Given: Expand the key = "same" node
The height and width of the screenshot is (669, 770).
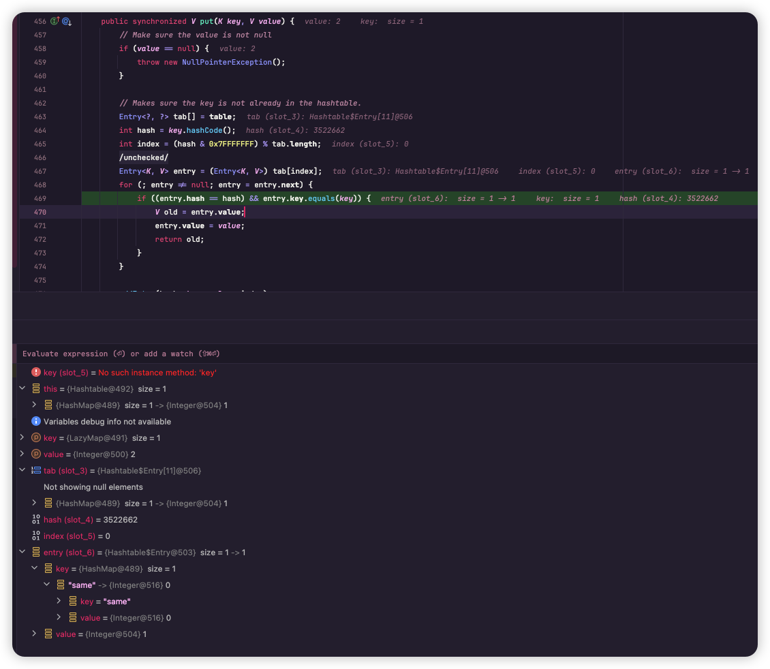Looking at the screenshot, I should (x=59, y=601).
